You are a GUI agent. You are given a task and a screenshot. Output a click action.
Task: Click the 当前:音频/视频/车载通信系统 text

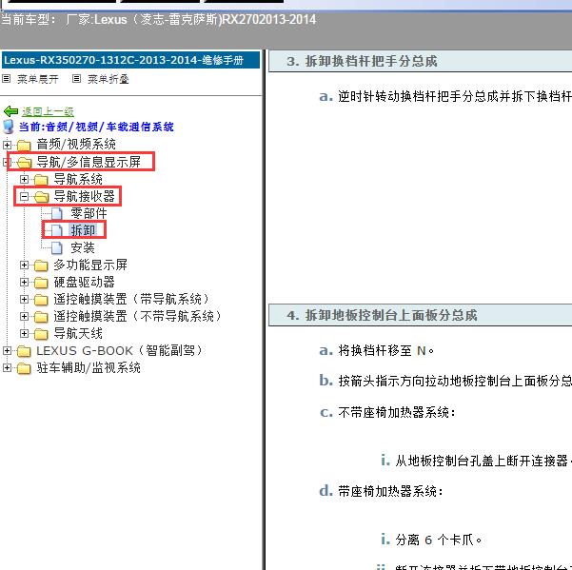96,127
